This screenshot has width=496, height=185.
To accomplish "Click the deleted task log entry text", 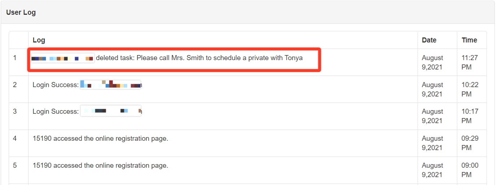I will (x=199, y=58).
